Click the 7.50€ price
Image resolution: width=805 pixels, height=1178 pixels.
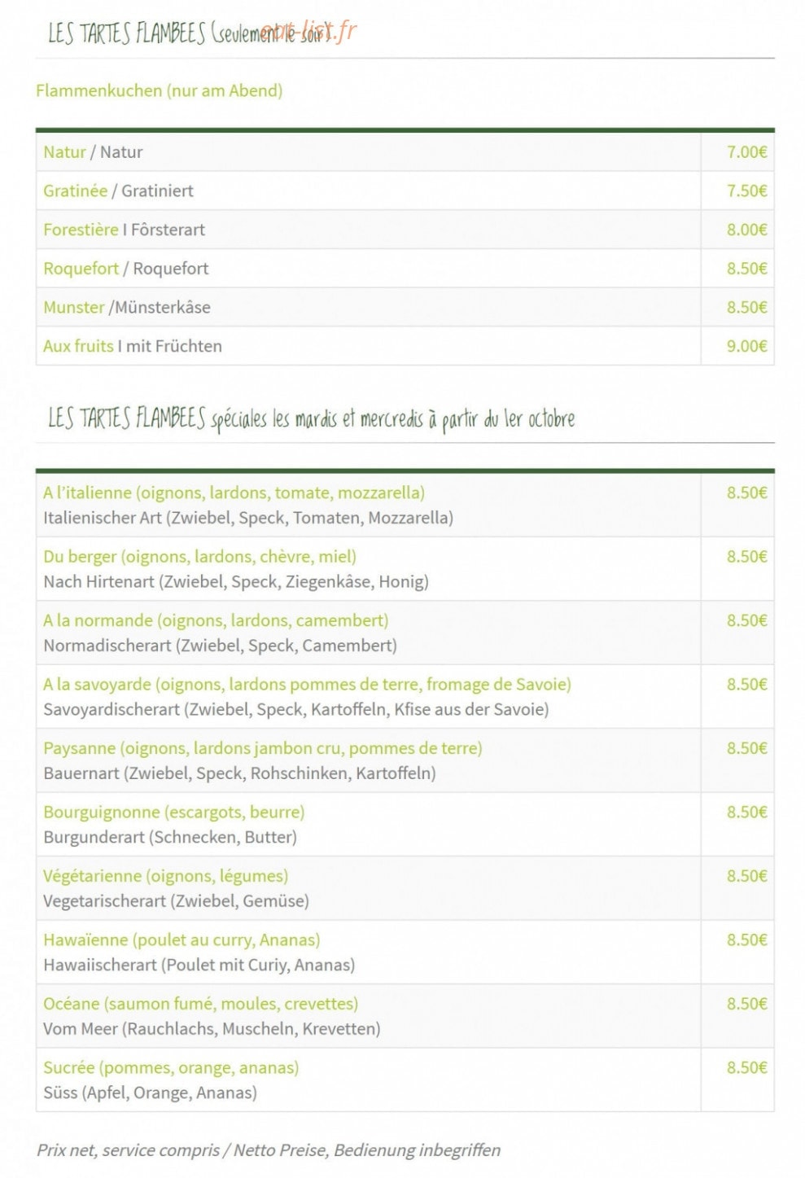[x=746, y=190]
